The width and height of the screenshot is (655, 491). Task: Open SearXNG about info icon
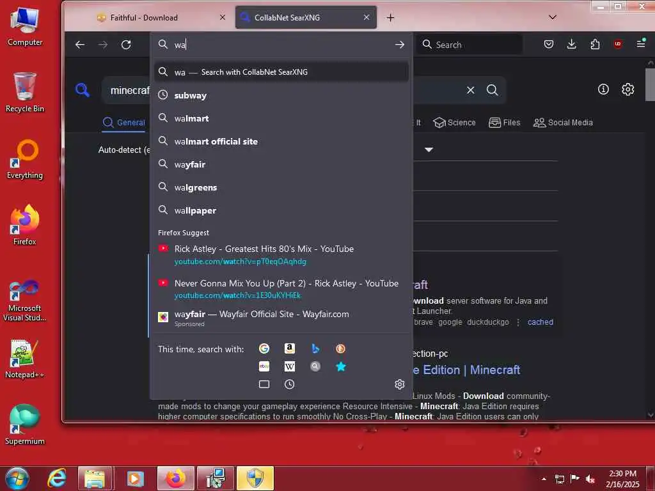[x=603, y=89]
